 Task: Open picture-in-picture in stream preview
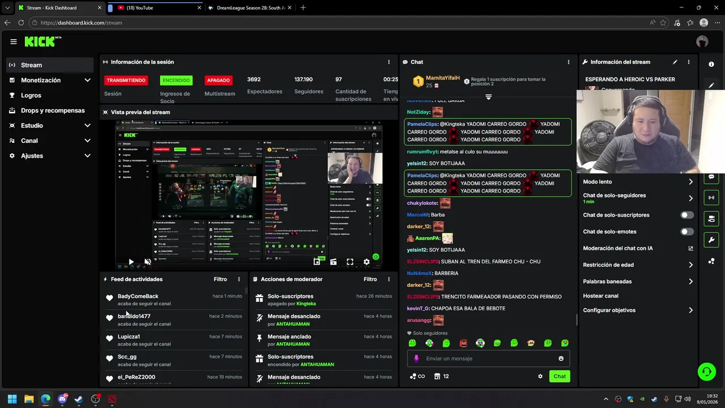(317, 262)
